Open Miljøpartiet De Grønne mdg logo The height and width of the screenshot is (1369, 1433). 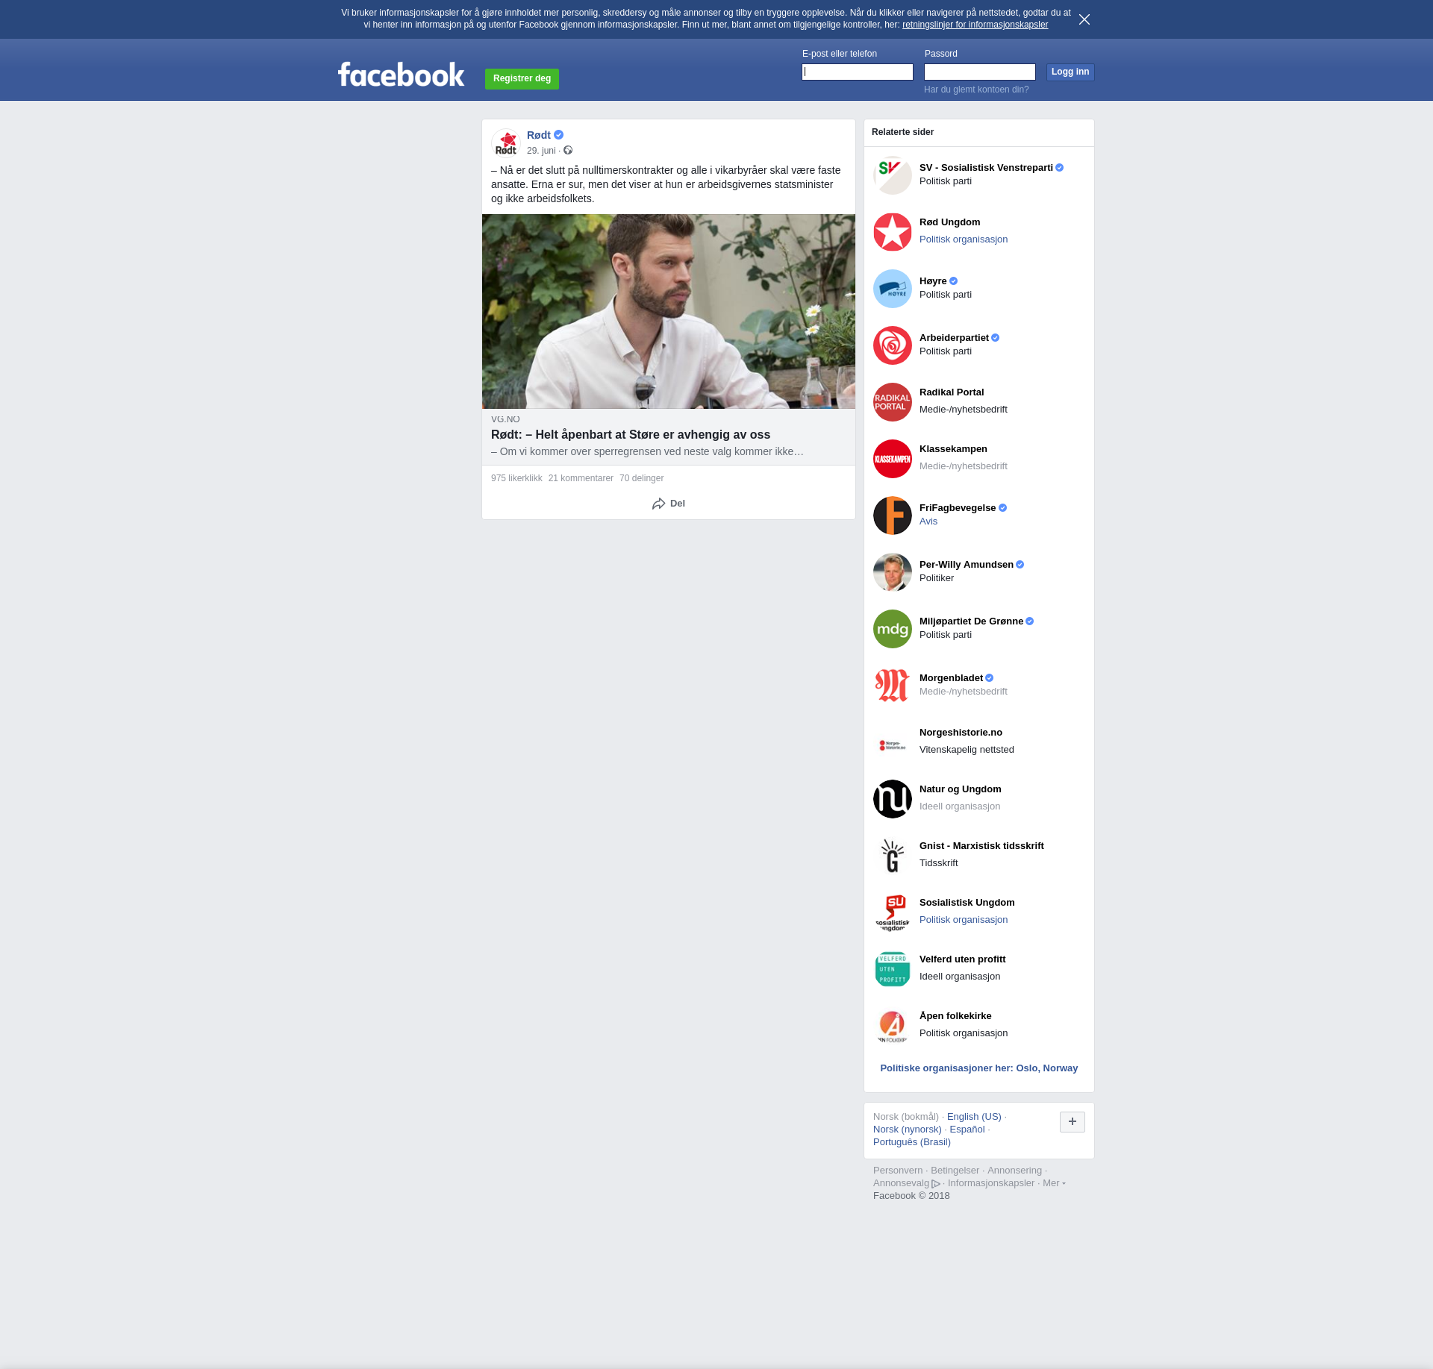[x=893, y=629]
